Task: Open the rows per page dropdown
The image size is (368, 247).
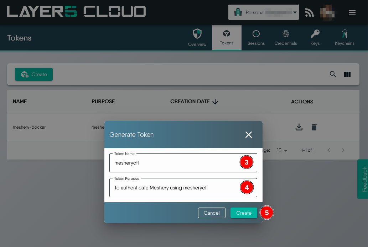Action: 282,150
